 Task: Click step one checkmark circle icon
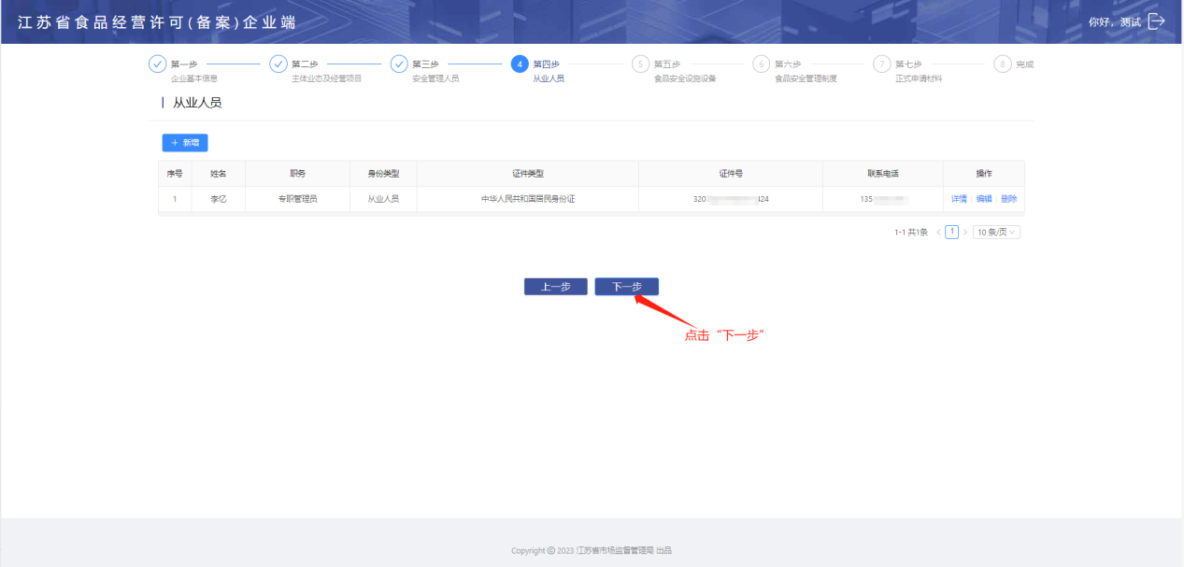(157, 64)
